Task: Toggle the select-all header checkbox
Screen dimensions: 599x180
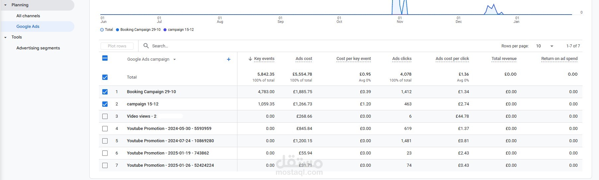Action: (105, 58)
